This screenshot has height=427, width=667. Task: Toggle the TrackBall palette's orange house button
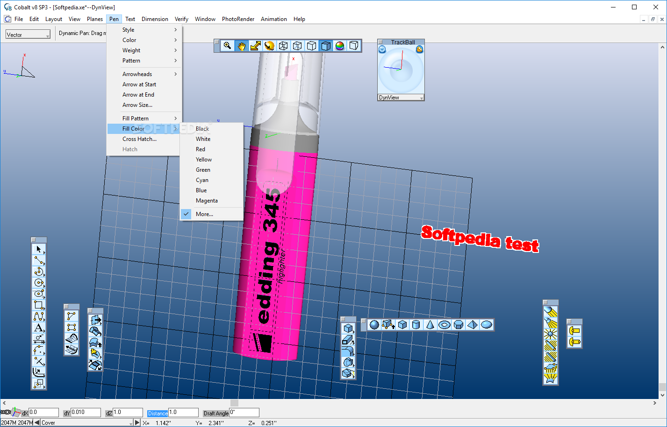419,49
